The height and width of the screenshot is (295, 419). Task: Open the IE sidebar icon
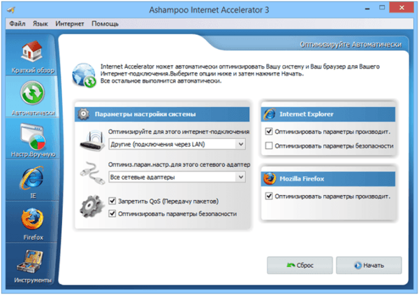(x=32, y=178)
